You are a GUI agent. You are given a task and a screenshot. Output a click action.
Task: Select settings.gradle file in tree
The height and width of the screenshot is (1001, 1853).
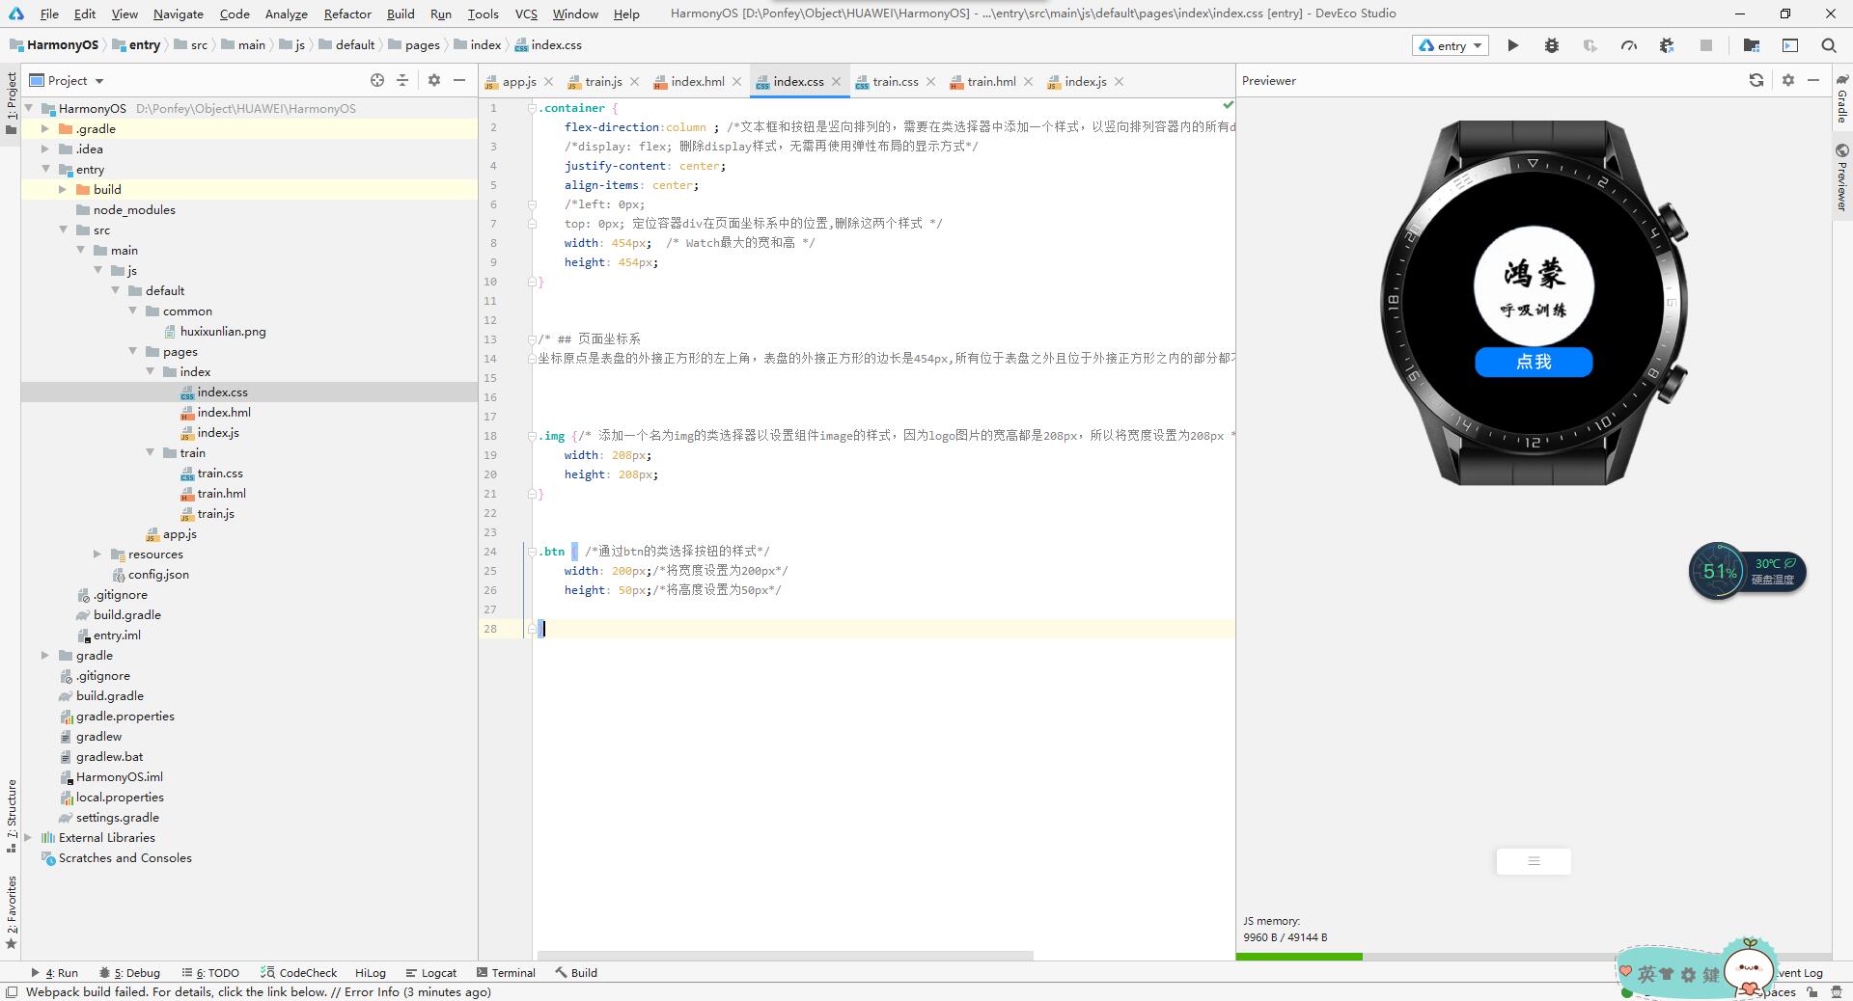[x=118, y=817]
